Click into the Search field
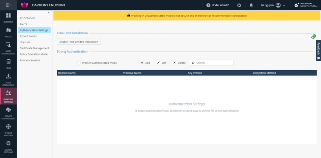321x158 pixels. click(211, 63)
